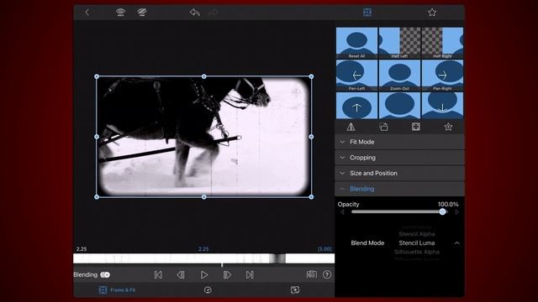This screenshot has height=302, width=538.
Task: Click the bottom-center handle of the frame
Action: [203, 197]
